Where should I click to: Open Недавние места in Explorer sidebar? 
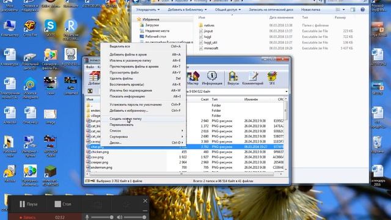pyautogui.click(x=155, y=31)
